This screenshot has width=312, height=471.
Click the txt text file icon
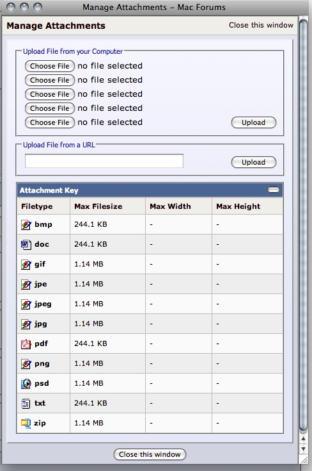point(26,404)
